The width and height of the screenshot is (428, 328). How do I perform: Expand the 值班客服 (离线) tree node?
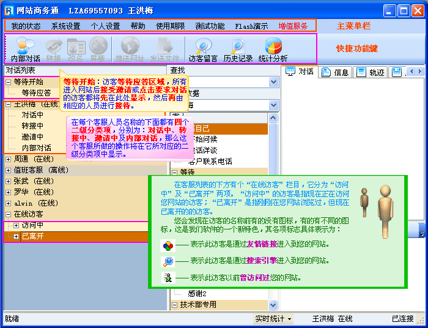click(8, 170)
